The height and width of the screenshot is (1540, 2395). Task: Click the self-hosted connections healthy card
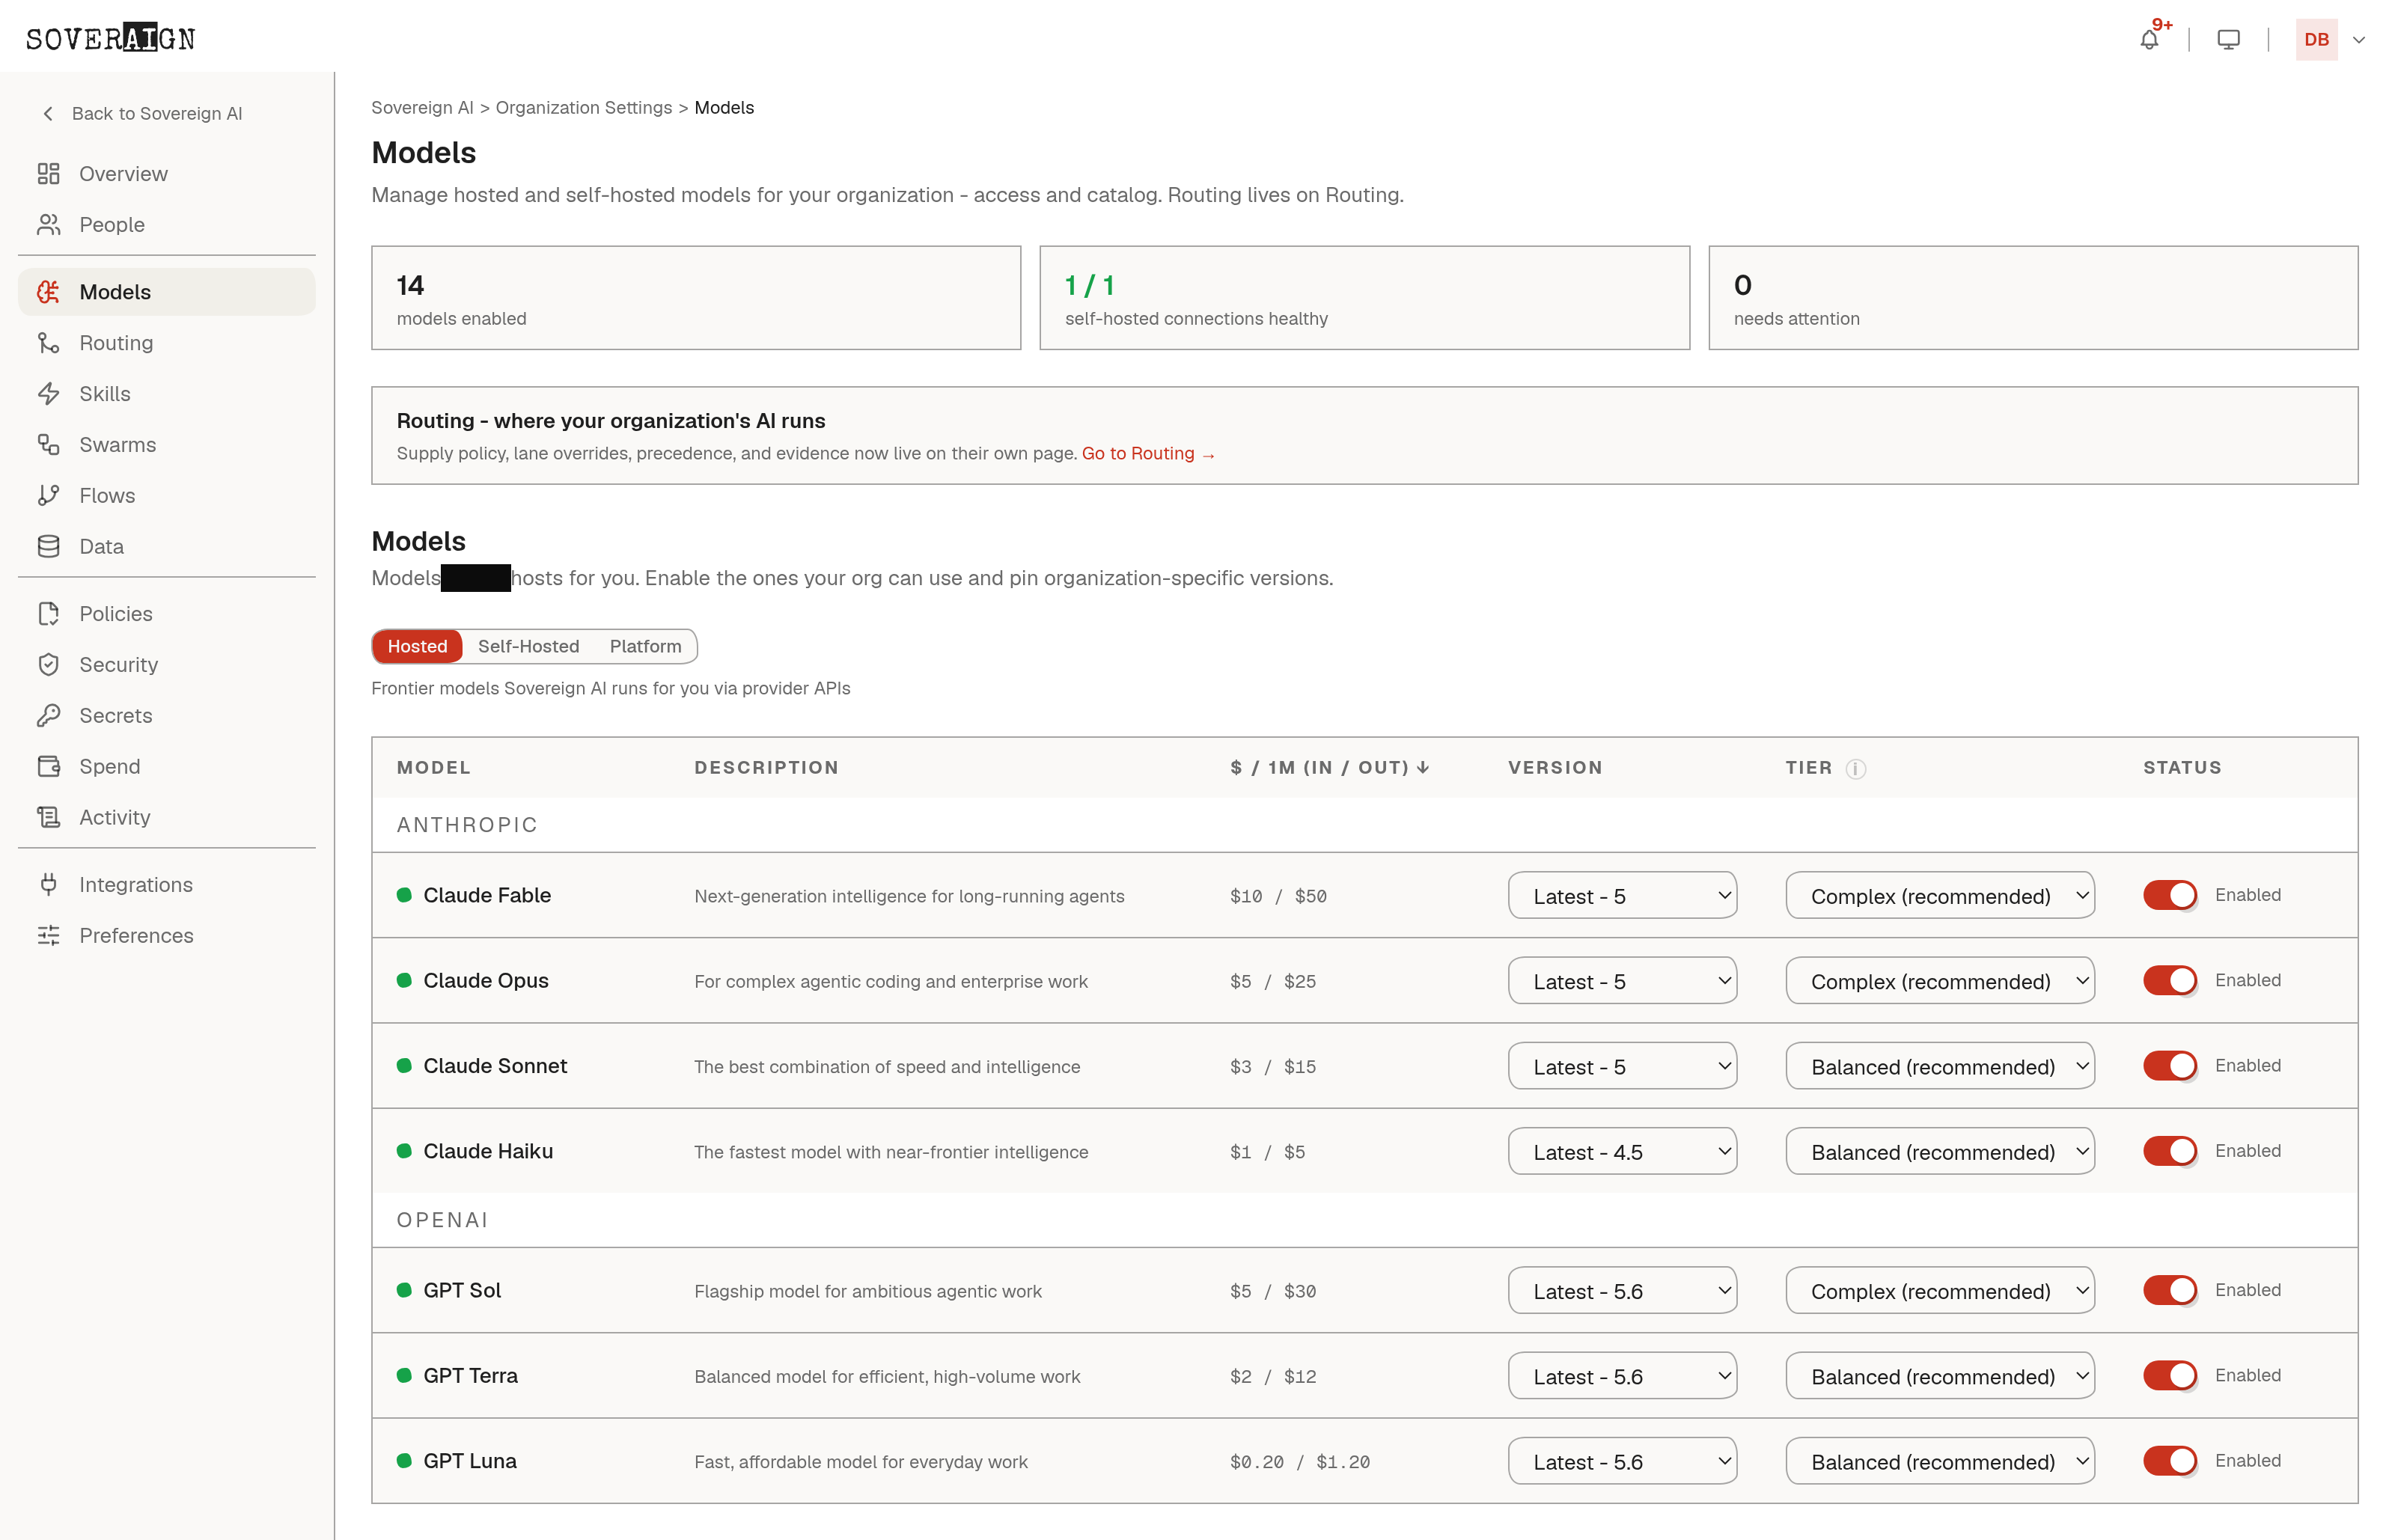click(1364, 298)
